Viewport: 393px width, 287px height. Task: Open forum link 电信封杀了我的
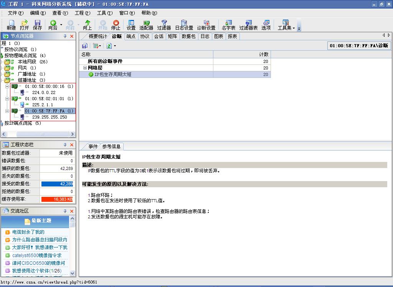point(28,232)
